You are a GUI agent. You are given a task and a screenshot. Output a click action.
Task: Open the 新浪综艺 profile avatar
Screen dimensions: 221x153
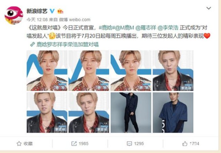coord(14,15)
